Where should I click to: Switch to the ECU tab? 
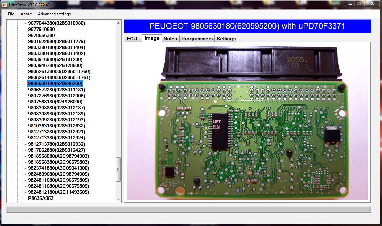coord(133,39)
